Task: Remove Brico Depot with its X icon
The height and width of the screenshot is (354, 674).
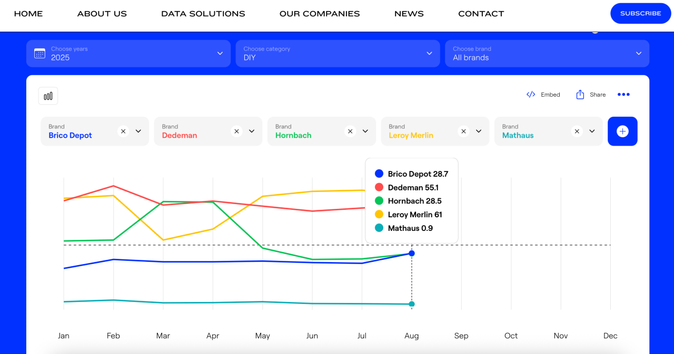Action: tap(123, 132)
